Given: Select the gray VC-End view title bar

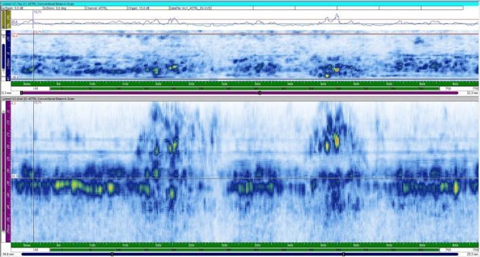Looking at the screenshot, I should click(240, 99).
